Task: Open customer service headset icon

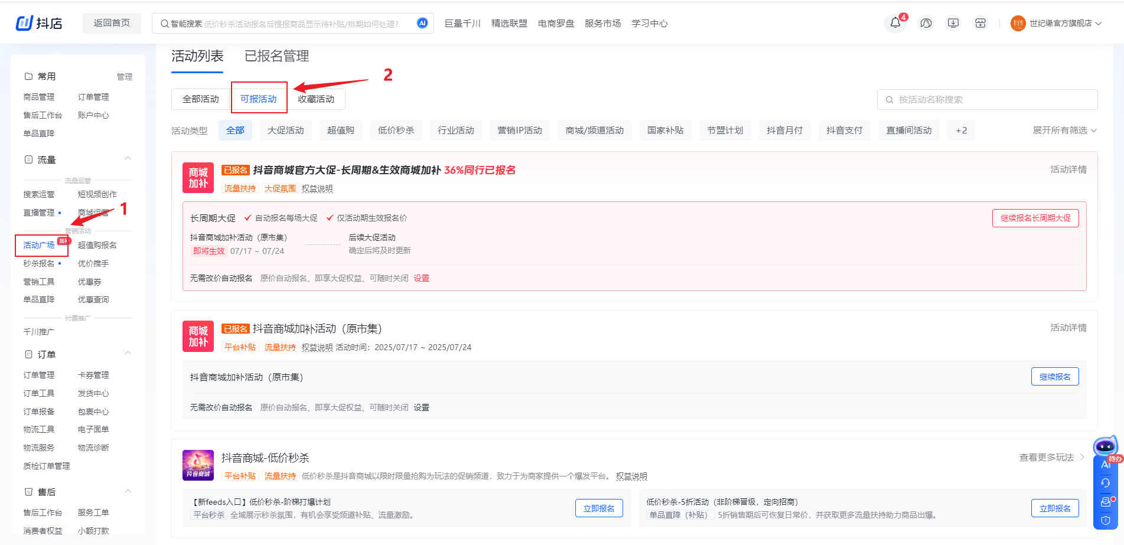Action: point(1106,483)
